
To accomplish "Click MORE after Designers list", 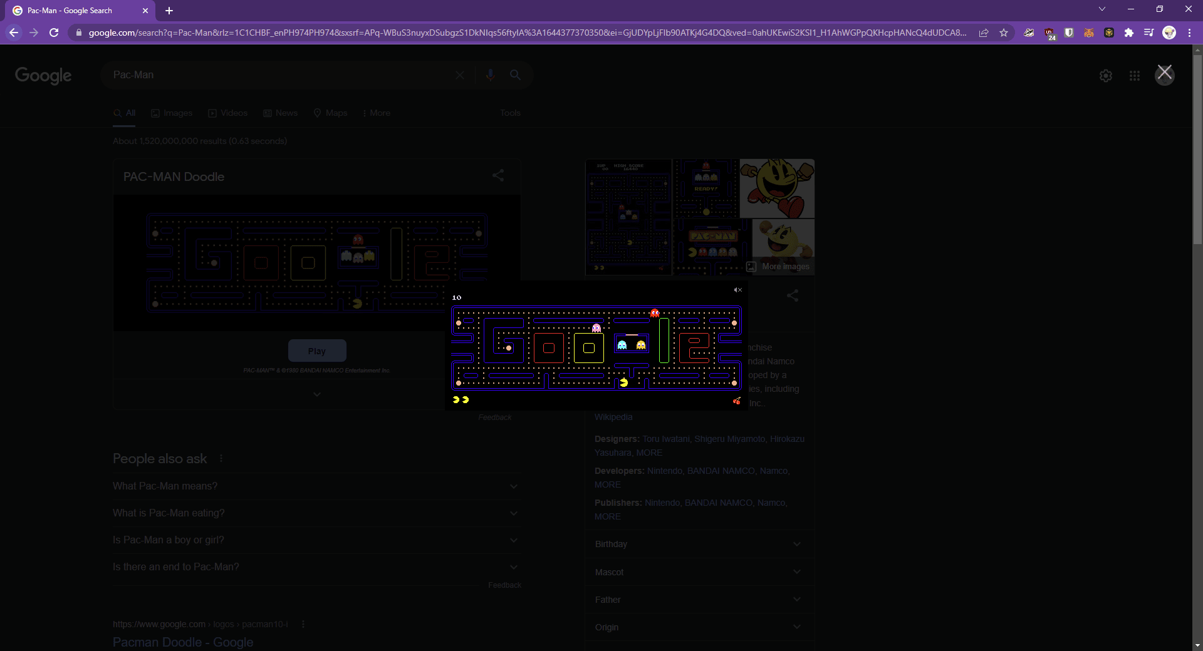I will [x=649, y=453].
